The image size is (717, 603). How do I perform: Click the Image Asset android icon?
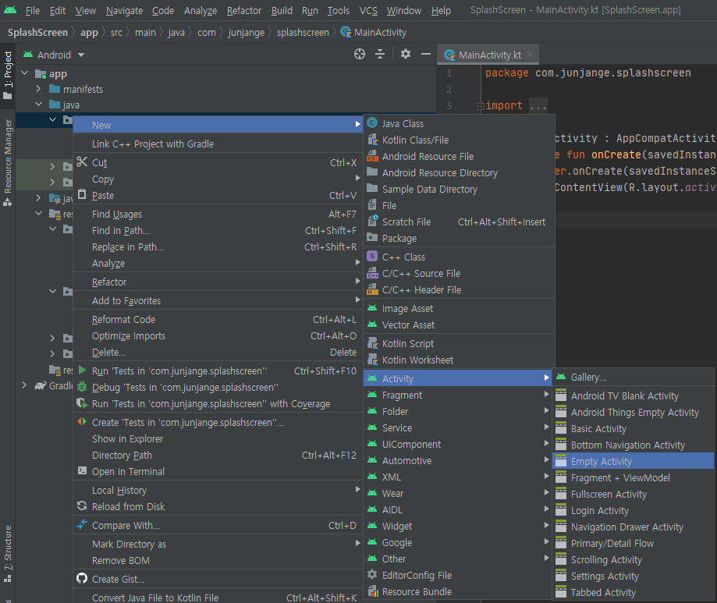tap(372, 308)
